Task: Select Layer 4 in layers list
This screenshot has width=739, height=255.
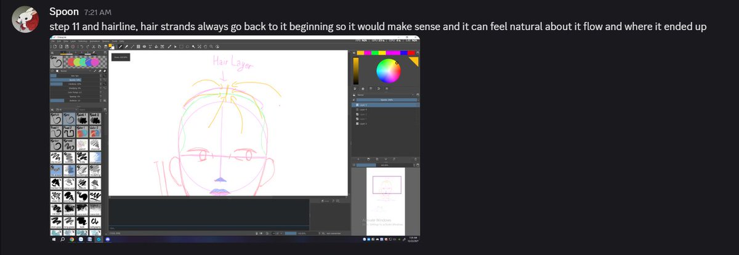Action: [386, 109]
